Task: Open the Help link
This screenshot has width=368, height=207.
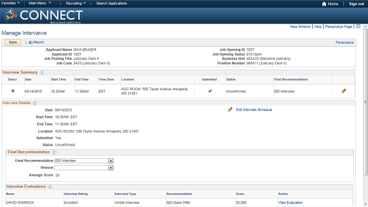Action: (x=318, y=27)
